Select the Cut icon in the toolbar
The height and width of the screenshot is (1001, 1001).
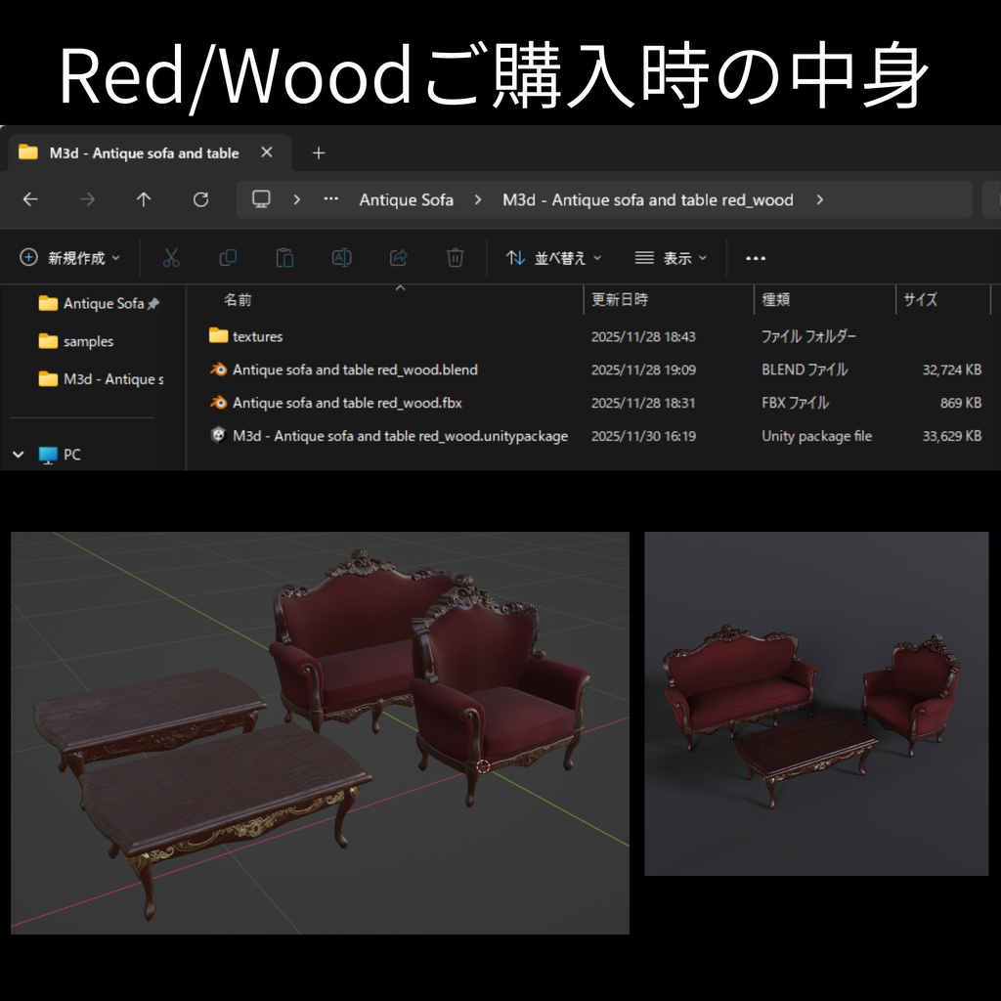coord(170,257)
